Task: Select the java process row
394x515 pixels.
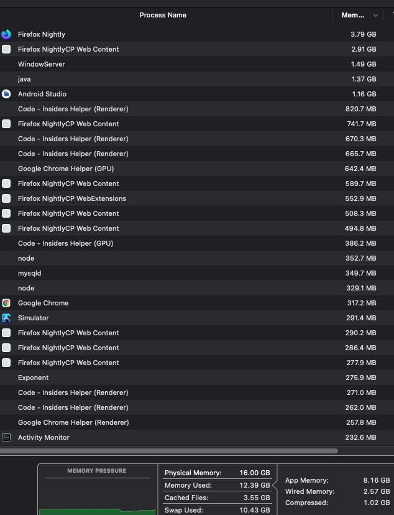Action: coord(197,79)
